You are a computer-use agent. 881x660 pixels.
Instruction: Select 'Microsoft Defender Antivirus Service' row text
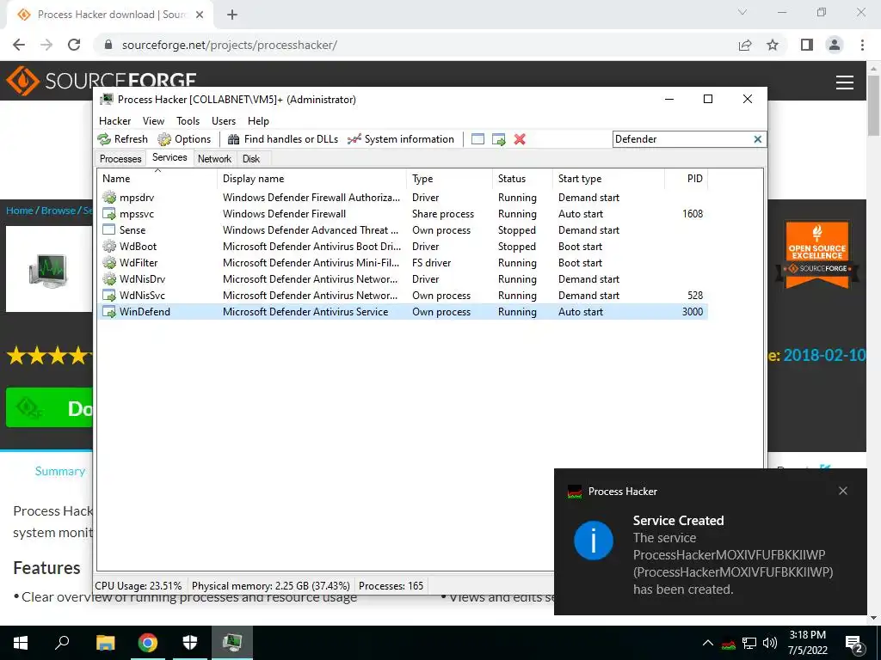coord(305,311)
